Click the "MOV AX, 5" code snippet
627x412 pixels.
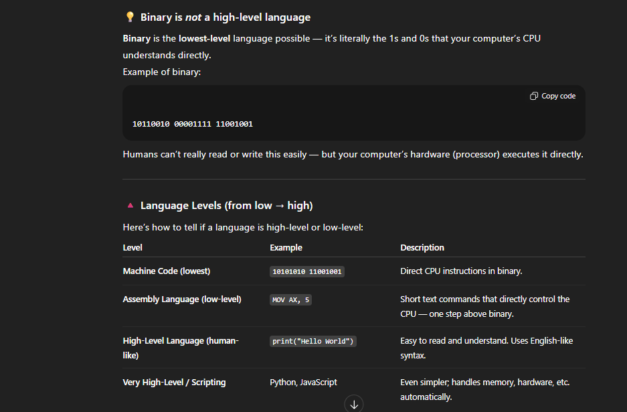(290, 300)
